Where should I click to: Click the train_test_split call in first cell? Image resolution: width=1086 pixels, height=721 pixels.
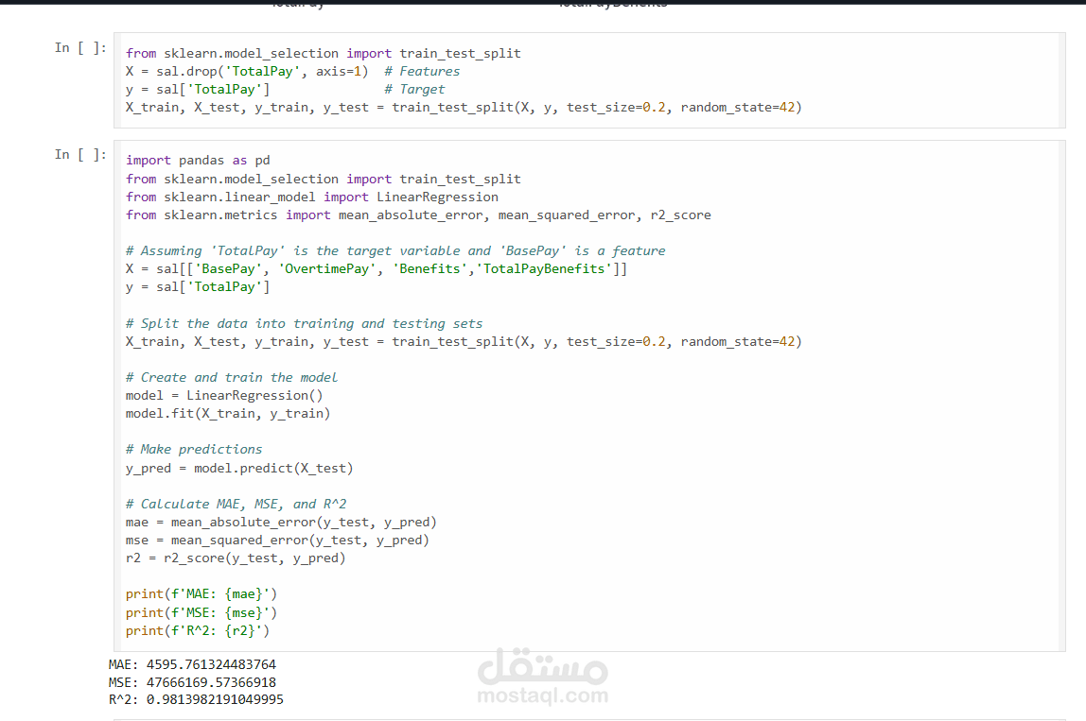(464, 108)
